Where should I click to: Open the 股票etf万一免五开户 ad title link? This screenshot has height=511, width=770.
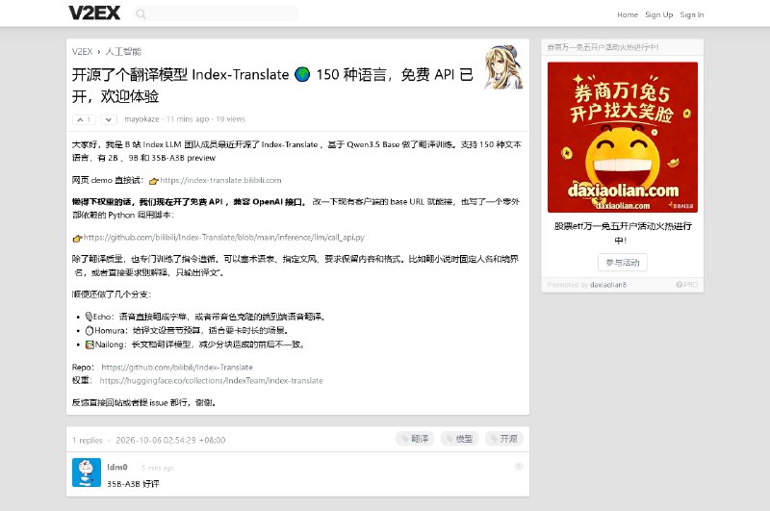coord(622,233)
